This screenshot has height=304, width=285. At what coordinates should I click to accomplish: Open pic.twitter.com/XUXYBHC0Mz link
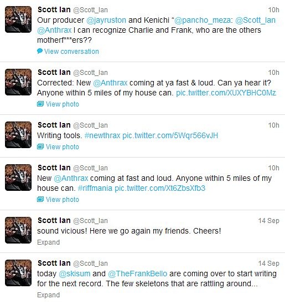[226, 93]
